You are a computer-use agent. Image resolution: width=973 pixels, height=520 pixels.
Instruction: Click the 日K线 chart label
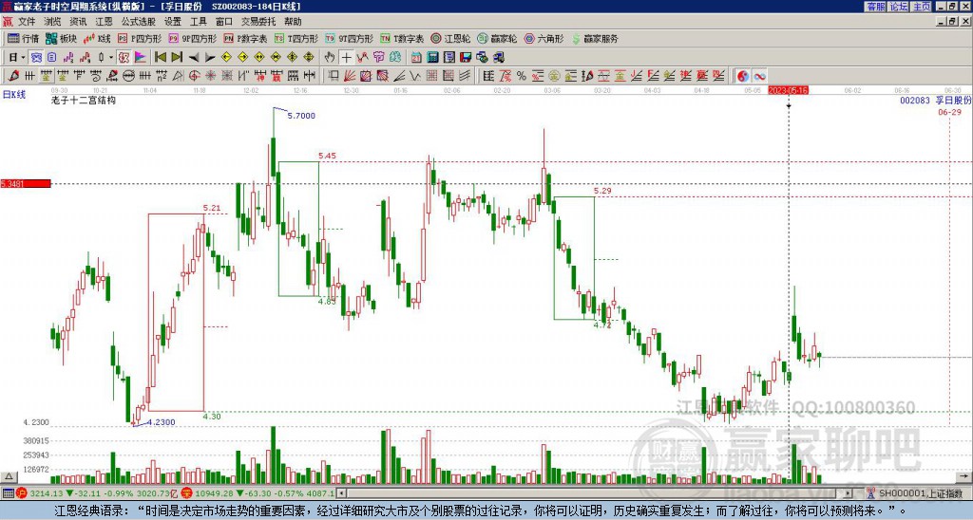pyautogui.click(x=14, y=94)
